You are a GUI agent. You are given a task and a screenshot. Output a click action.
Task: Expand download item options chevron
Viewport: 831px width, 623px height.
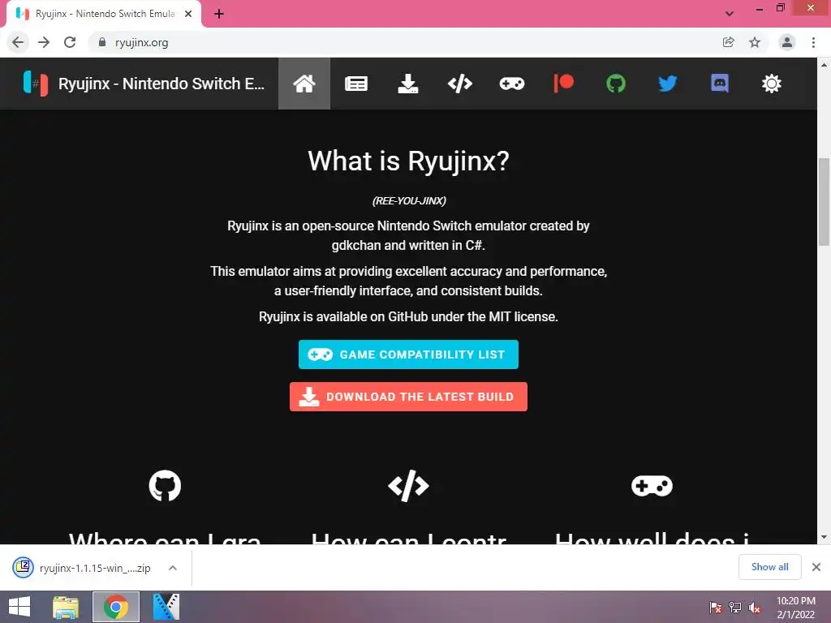click(x=173, y=568)
